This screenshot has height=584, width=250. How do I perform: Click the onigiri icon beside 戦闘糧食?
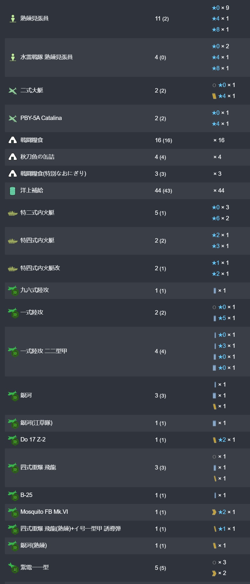coord(13,140)
